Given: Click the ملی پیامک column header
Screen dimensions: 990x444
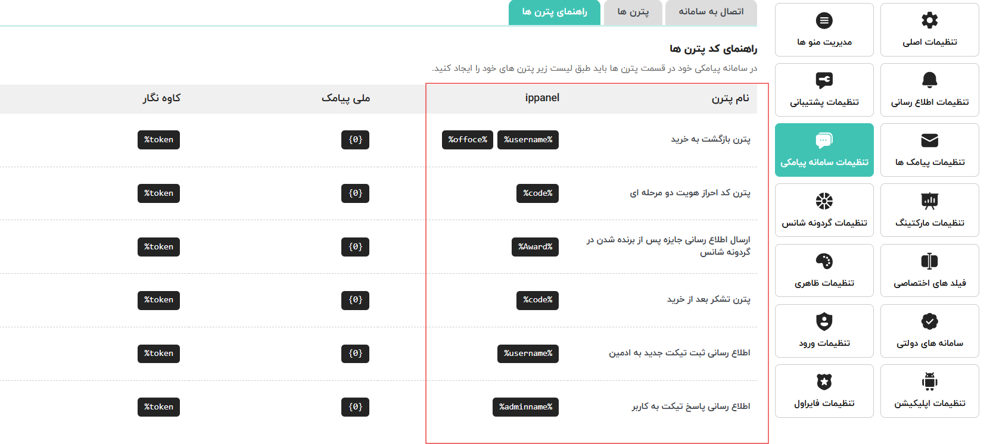Looking at the screenshot, I should coord(346,98).
